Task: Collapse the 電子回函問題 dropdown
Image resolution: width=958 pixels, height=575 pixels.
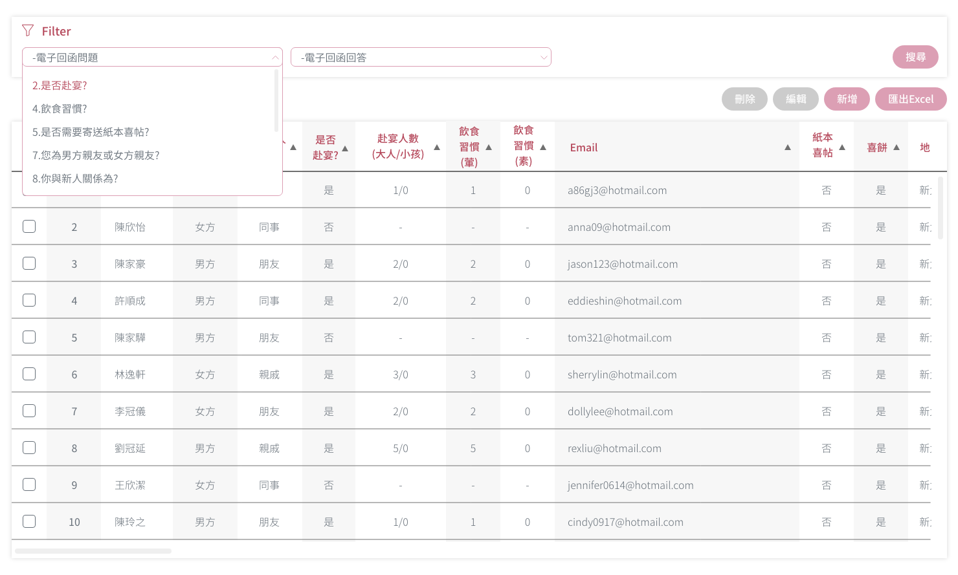Action: (x=275, y=58)
